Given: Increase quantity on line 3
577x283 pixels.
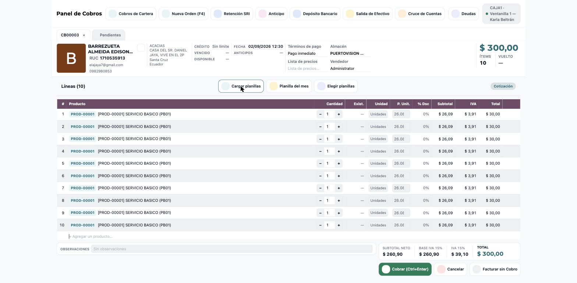Looking at the screenshot, I should pyautogui.click(x=339, y=139).
